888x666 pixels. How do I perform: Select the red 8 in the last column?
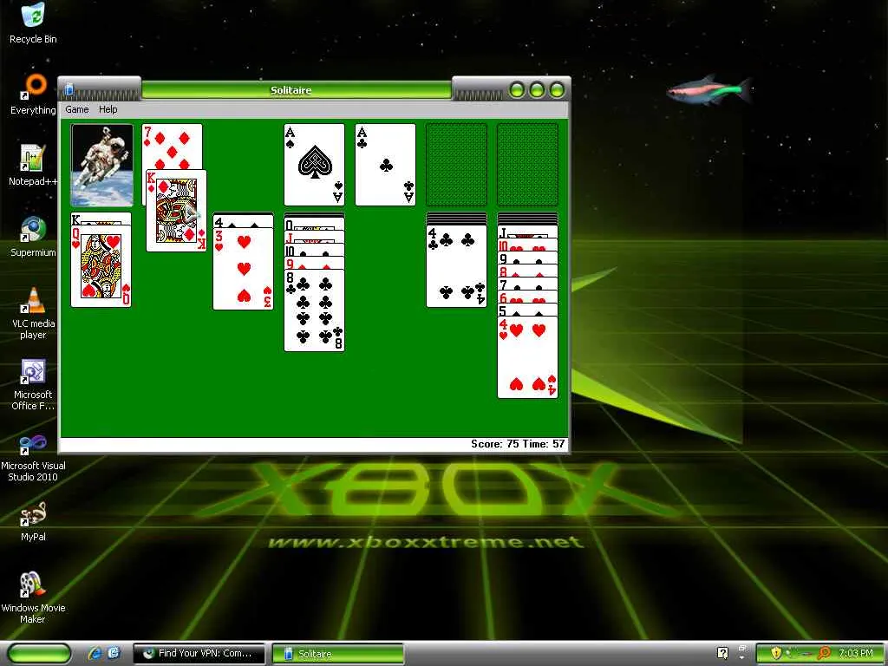coord(528,271)
